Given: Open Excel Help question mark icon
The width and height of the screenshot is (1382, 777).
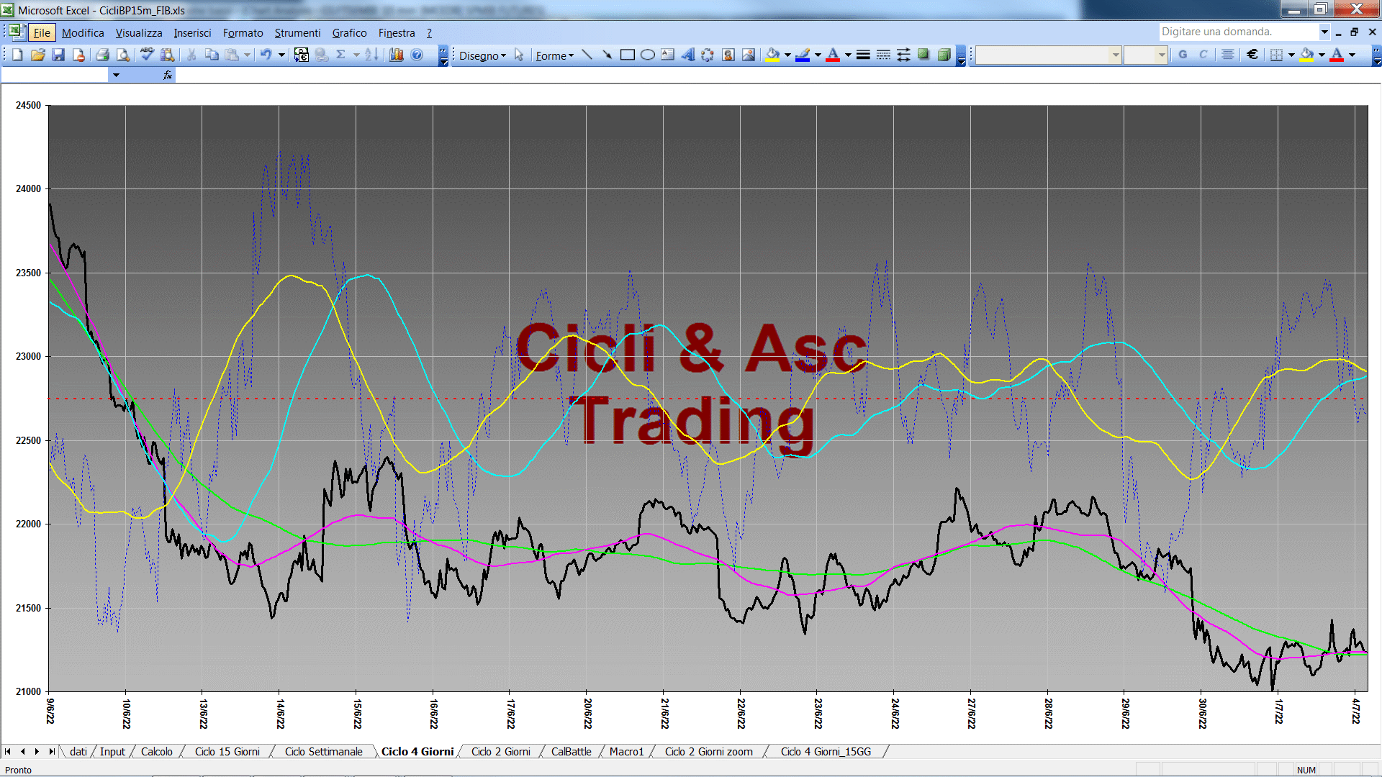Looking at the screenshot, I should click(x=417, y=55).
